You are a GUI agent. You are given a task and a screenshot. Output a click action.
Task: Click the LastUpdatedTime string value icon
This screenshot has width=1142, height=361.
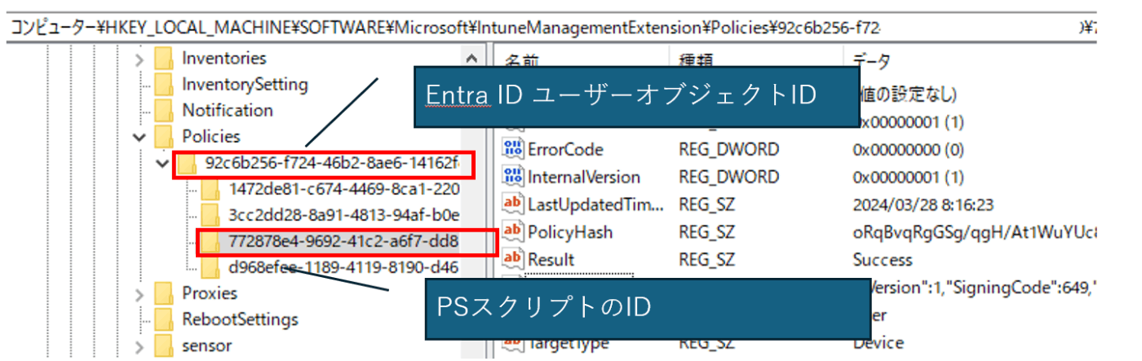point(513,205)
